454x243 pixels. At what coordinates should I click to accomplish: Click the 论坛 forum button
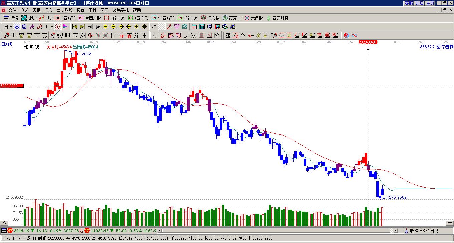click(x=419, y=3)
